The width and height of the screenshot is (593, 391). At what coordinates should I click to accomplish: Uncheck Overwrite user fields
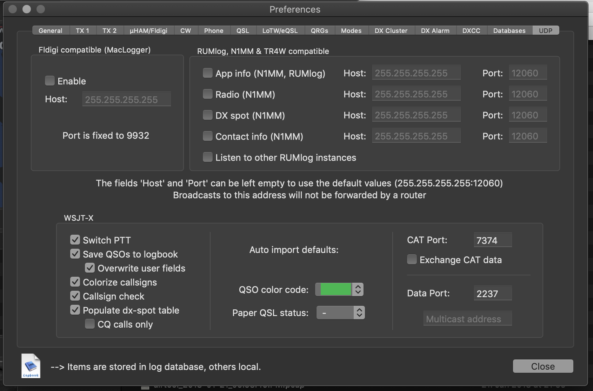coord(90,268)
